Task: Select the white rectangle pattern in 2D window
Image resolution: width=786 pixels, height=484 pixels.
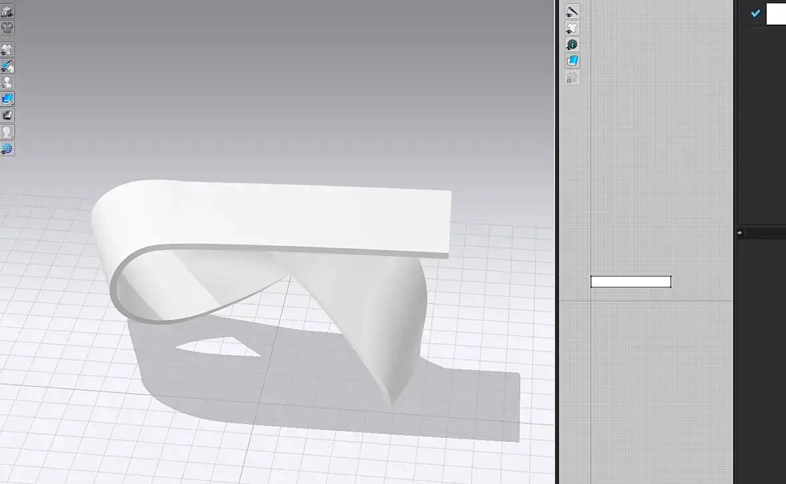Action: [631, 282]
